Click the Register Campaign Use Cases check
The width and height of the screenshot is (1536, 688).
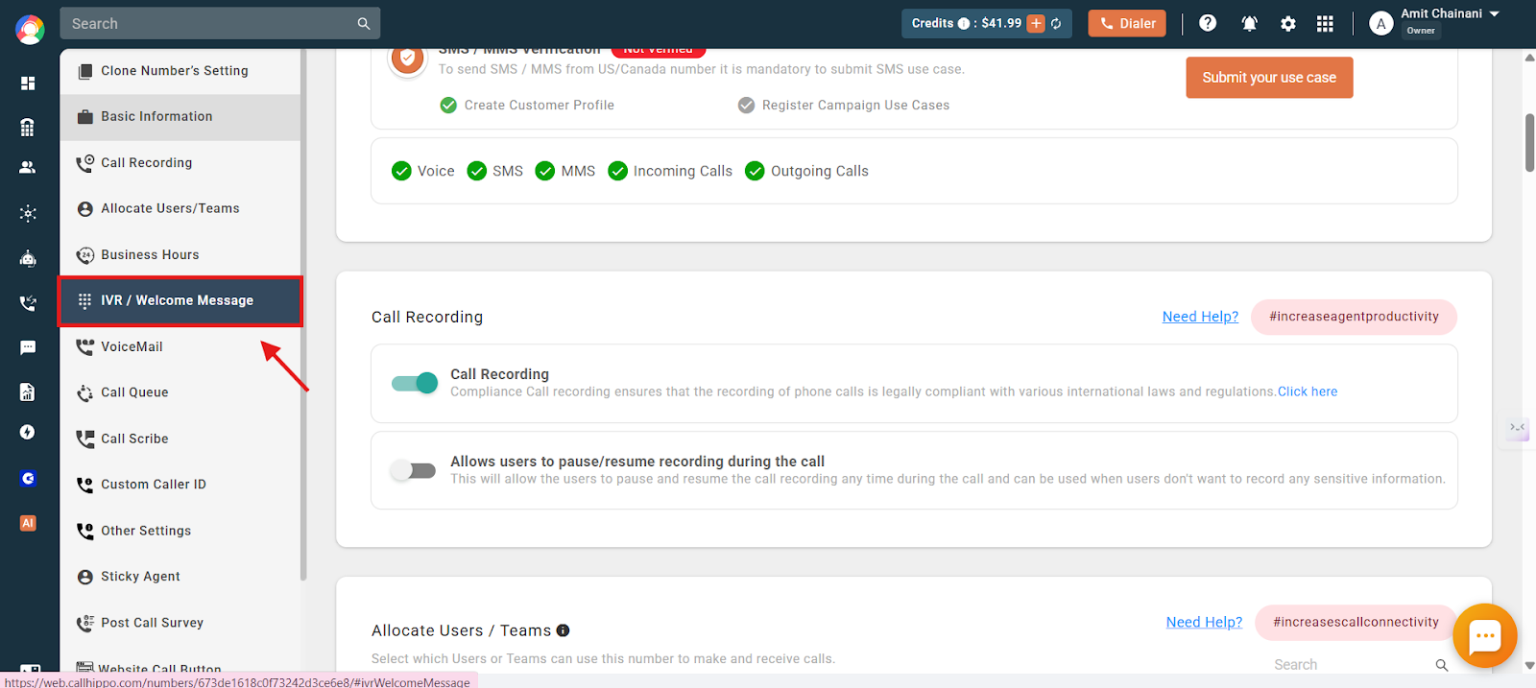click(746, 106)
